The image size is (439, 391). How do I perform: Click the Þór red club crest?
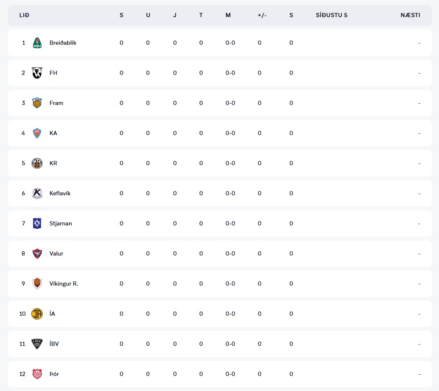point(37,374)
